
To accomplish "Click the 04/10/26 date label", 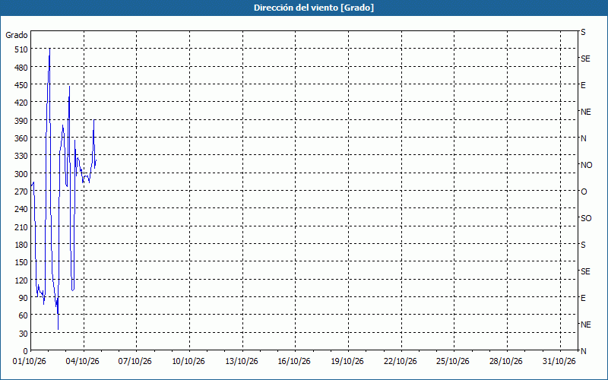I will pos(83,362).
